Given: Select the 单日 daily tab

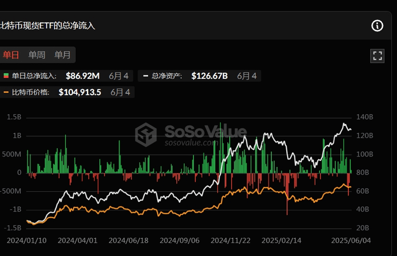Looking at the screenshot, I should point(11,55).
